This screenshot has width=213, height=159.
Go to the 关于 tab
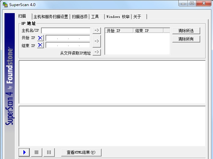[x=139, y=17]
